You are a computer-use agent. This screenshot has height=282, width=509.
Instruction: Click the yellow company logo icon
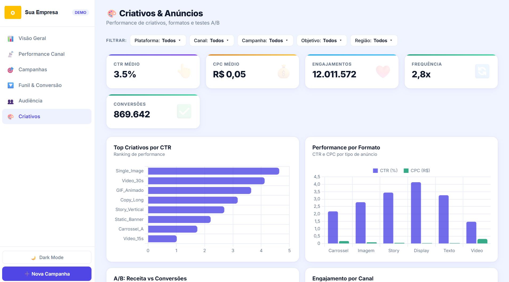pos(13,13)
